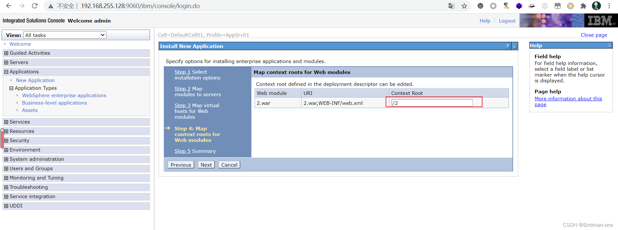Expand the Security section
Image resolution: width=618 pixels, height=230 pixels.
[6, 141]
